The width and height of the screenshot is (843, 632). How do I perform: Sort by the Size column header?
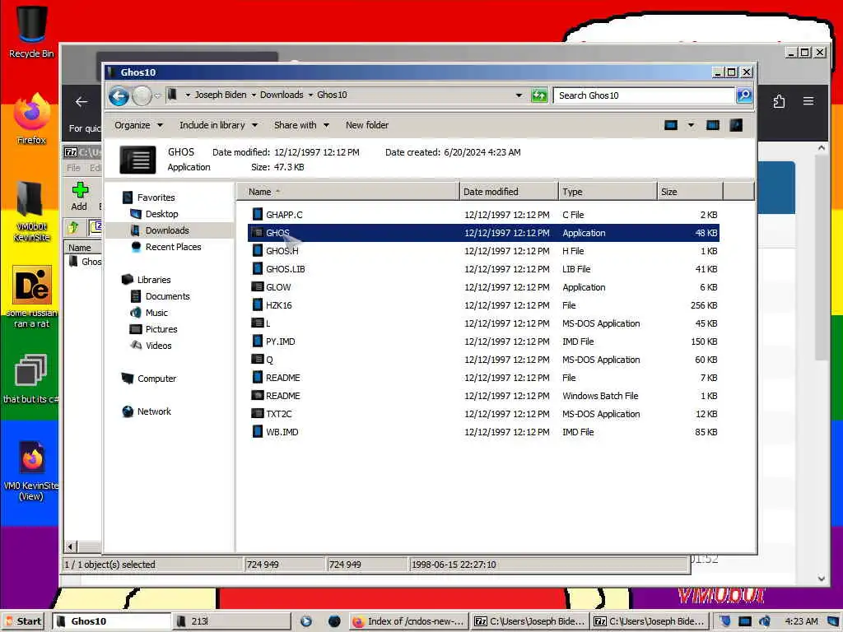[690, 192]
